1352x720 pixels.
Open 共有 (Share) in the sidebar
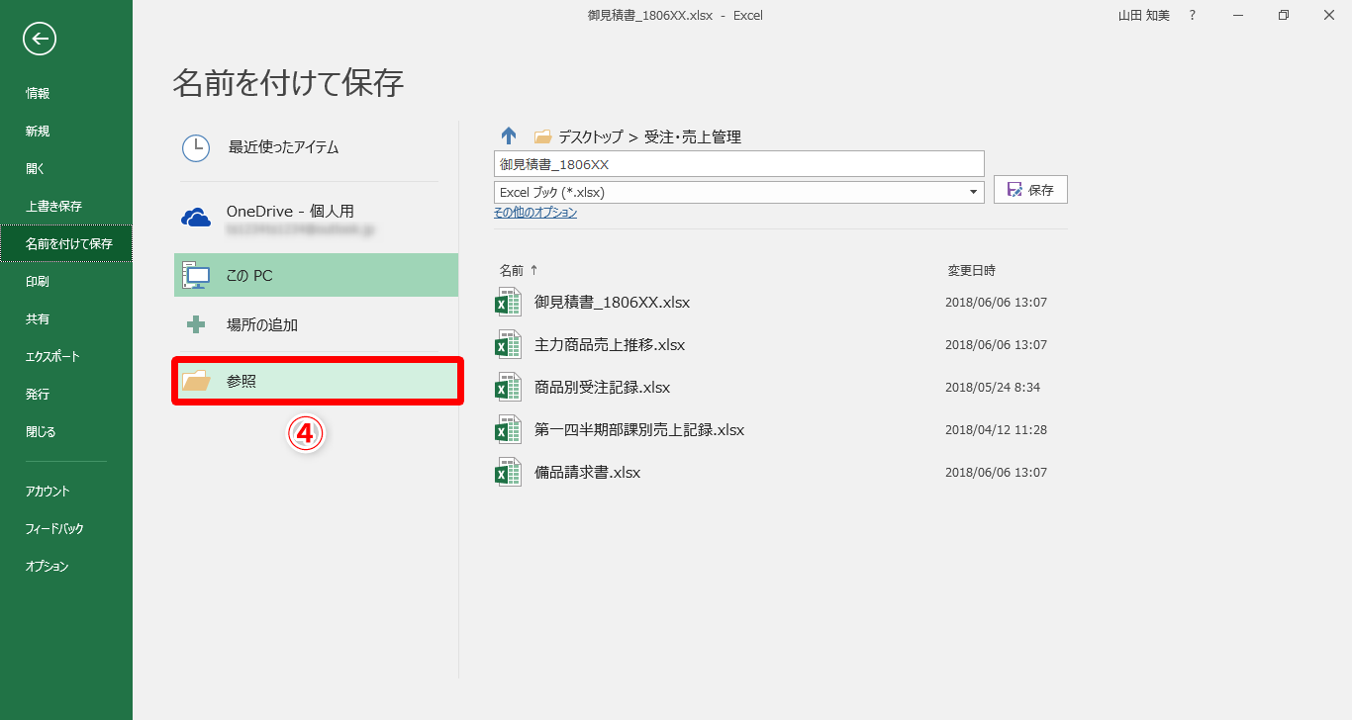(x=38, y=318)
